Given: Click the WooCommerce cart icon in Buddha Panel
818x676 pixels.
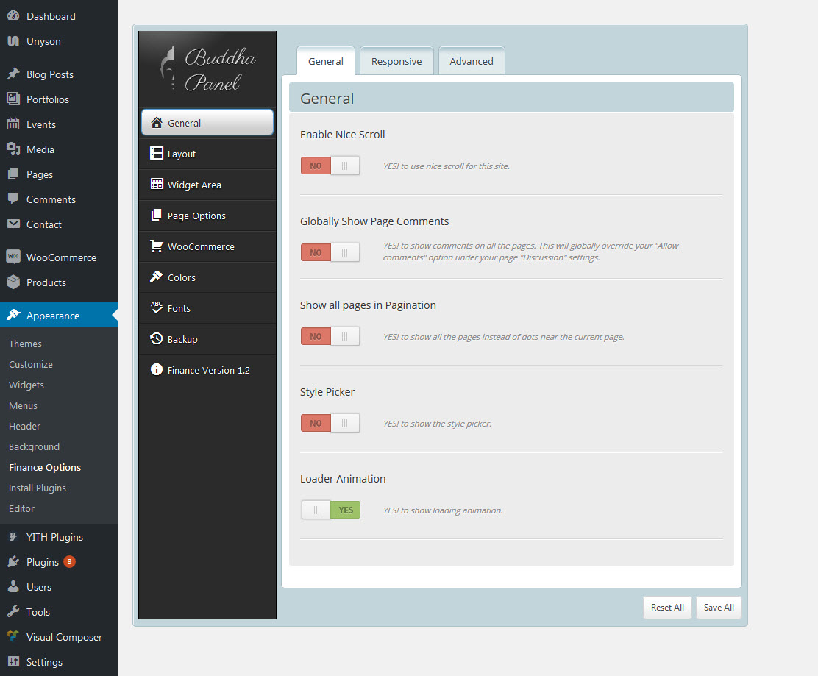Looking at the screenshot, I should coord(156,246).
